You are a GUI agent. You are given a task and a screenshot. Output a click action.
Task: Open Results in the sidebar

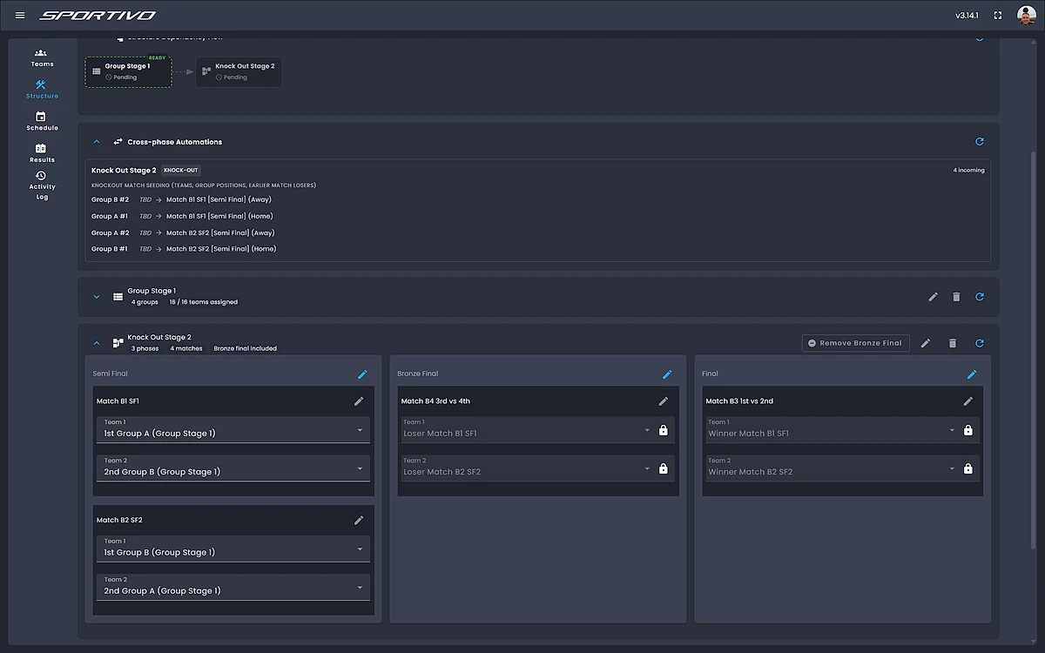tap(42, 153)
